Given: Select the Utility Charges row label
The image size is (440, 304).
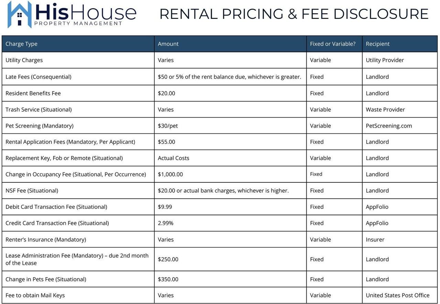Looking at the screenshot, I should [24, 60].
